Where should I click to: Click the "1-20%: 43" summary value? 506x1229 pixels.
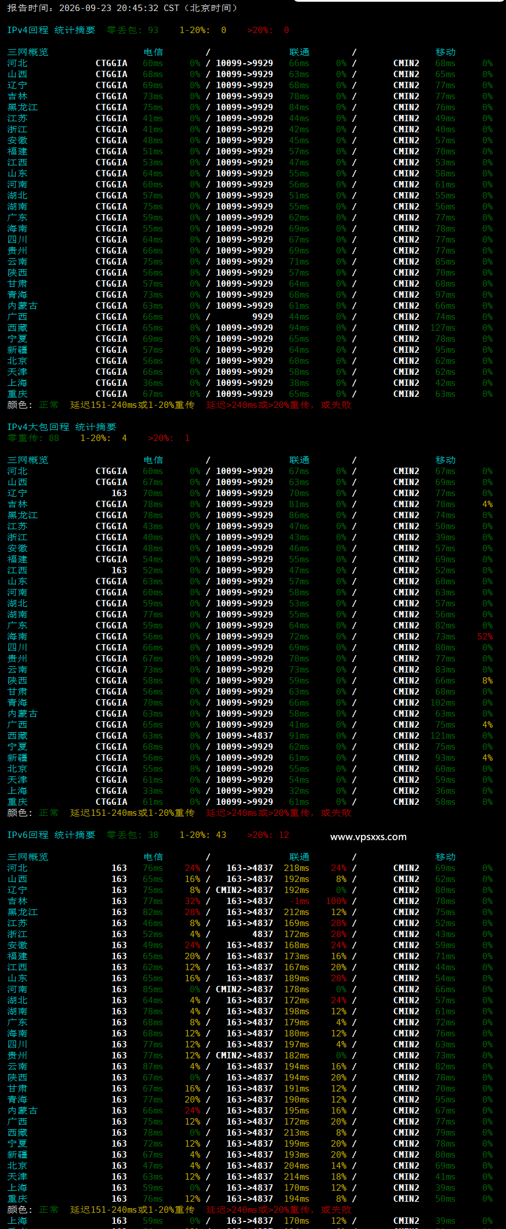(203, 835)
